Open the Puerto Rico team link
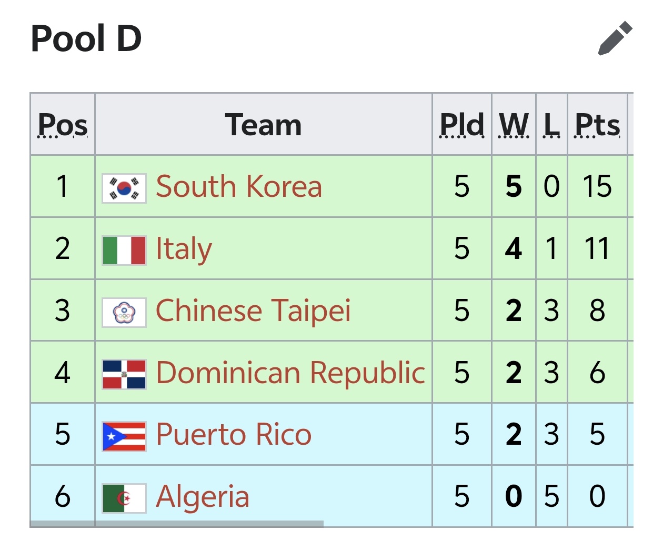Screen dimensions: 663x550 [234, 435]
